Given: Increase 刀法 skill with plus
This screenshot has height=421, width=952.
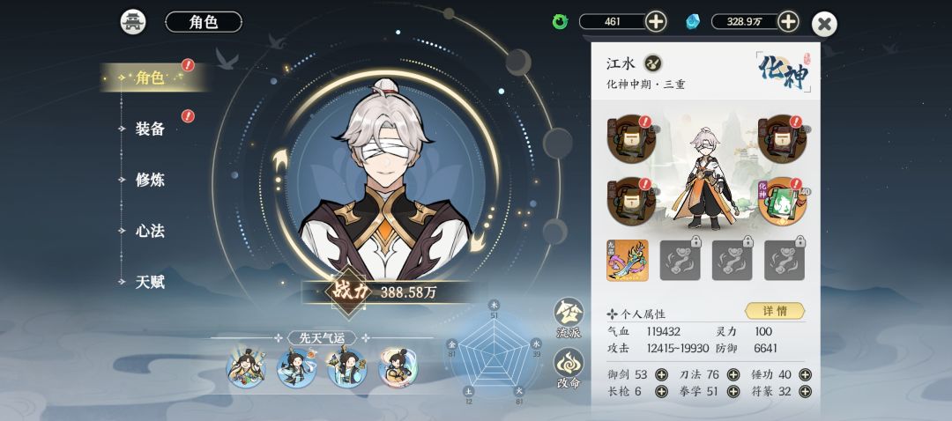Looking at the screenshot, I should click(733, 375).
